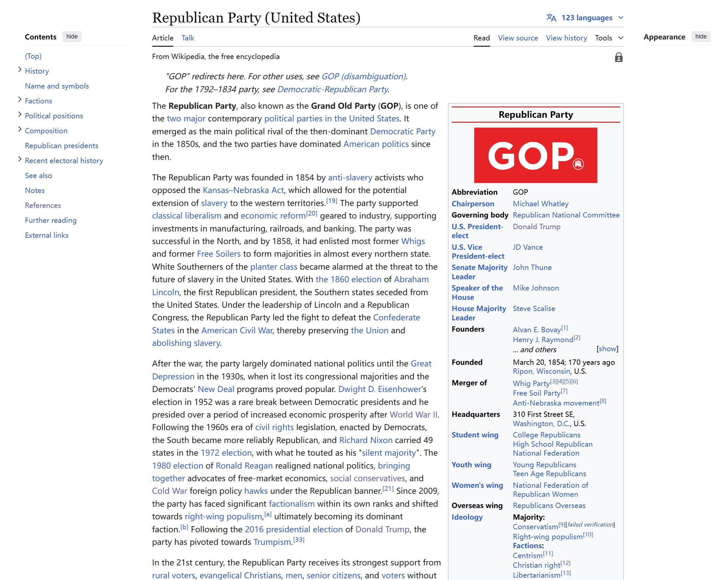This screenshot has height=580, width=715.
Task: Click the language translation icon
Action: click(x=551, y=18)
